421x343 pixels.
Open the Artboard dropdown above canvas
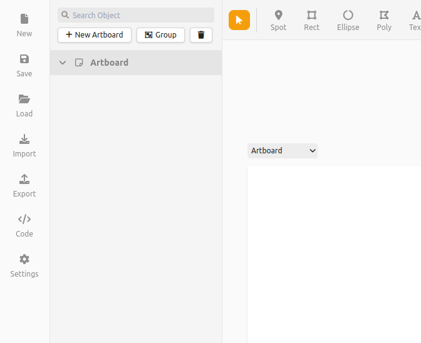[283, 151]
